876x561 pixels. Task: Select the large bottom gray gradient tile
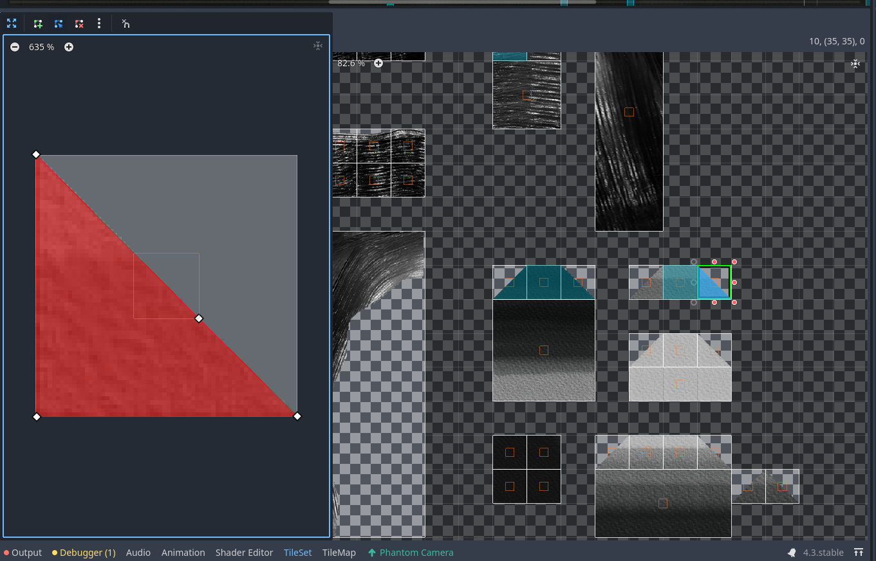[663, 503]
